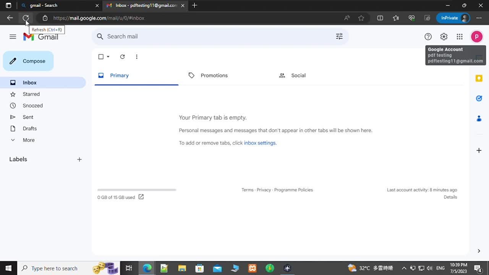
Task: Click the storage usage bar
Action: (136, 190)
